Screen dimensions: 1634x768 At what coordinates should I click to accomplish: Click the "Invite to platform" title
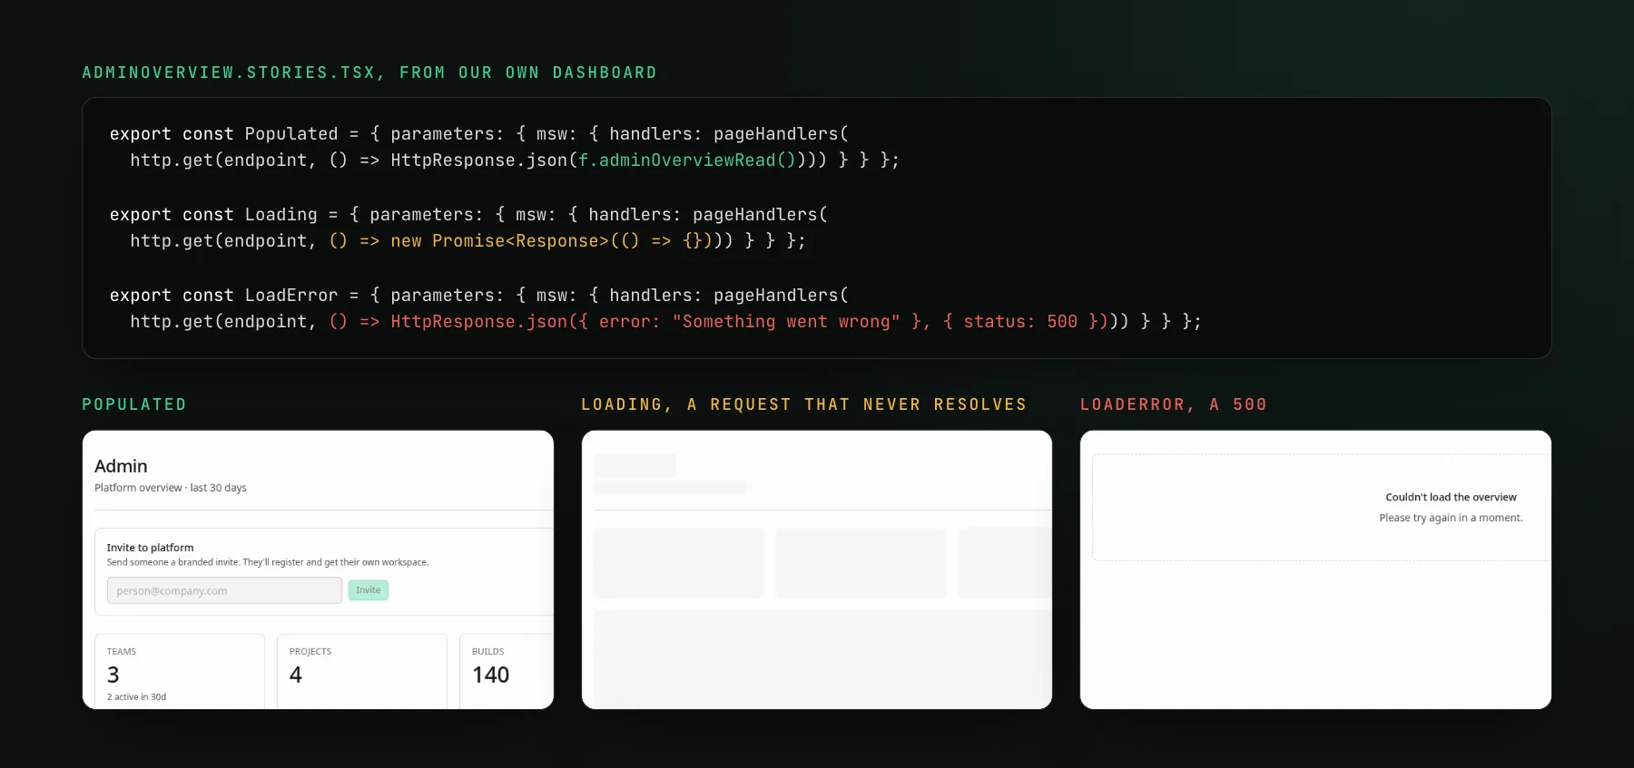(x=150, y=548)
